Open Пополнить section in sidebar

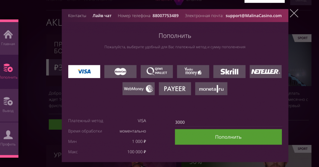[x=8, y=72]
